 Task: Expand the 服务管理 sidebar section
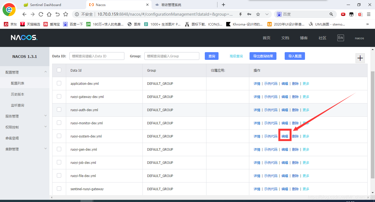pyautogui.click(x=25, y=116)
